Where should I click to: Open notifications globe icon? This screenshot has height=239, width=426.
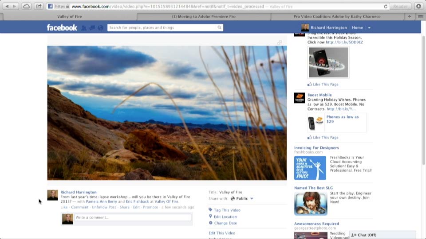(101, 27)
